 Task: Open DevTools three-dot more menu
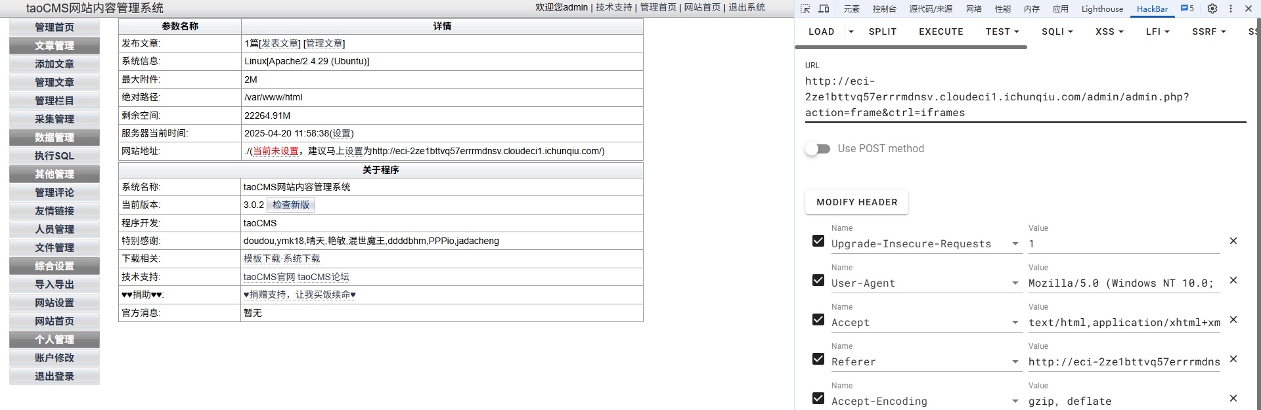[x=1231, y=9]
